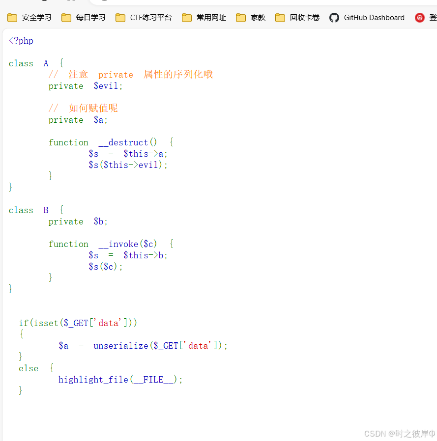Click the comment '注意 private 属性的序列化哦'
437x441 pixels.
pos(131,75)
